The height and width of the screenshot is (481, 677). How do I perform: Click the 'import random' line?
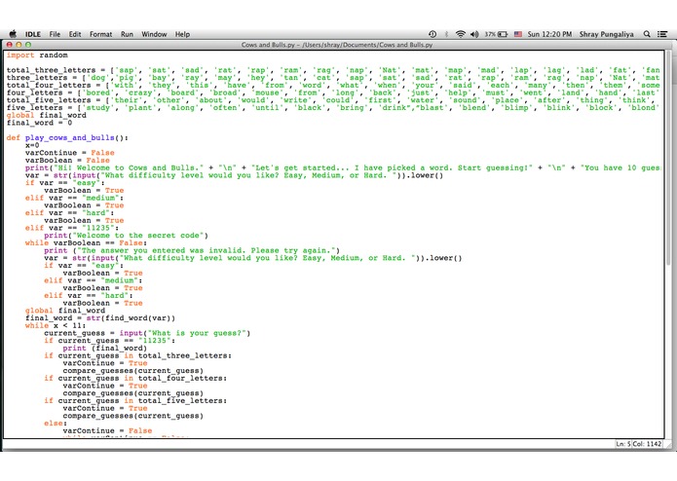[37, 55]
